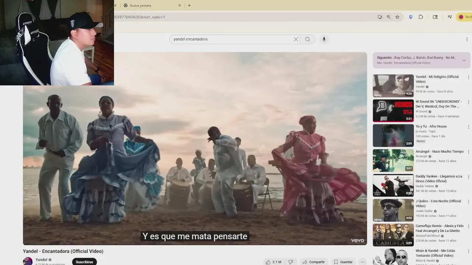The image size is (472, 265).
Task: Open J Quiles - Esta Noche thumbnail
Action: (393, 210)
